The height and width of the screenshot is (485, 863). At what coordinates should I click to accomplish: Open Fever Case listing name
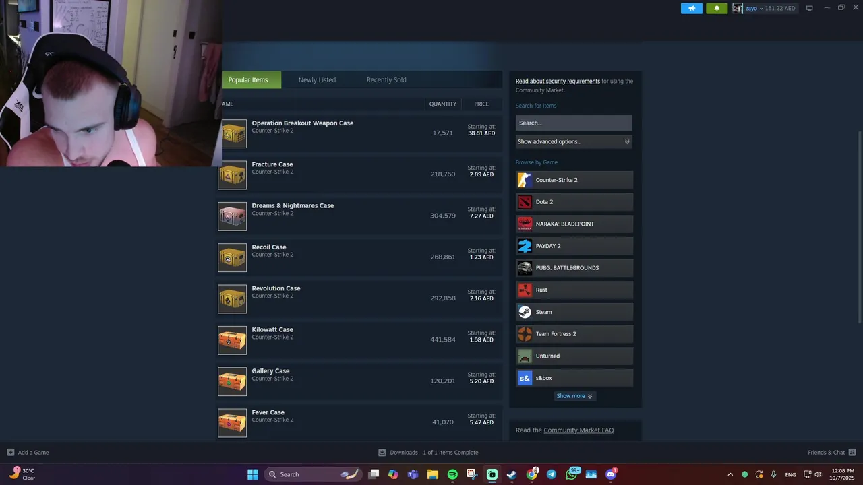pyautogui.click(x=268, y=412)
